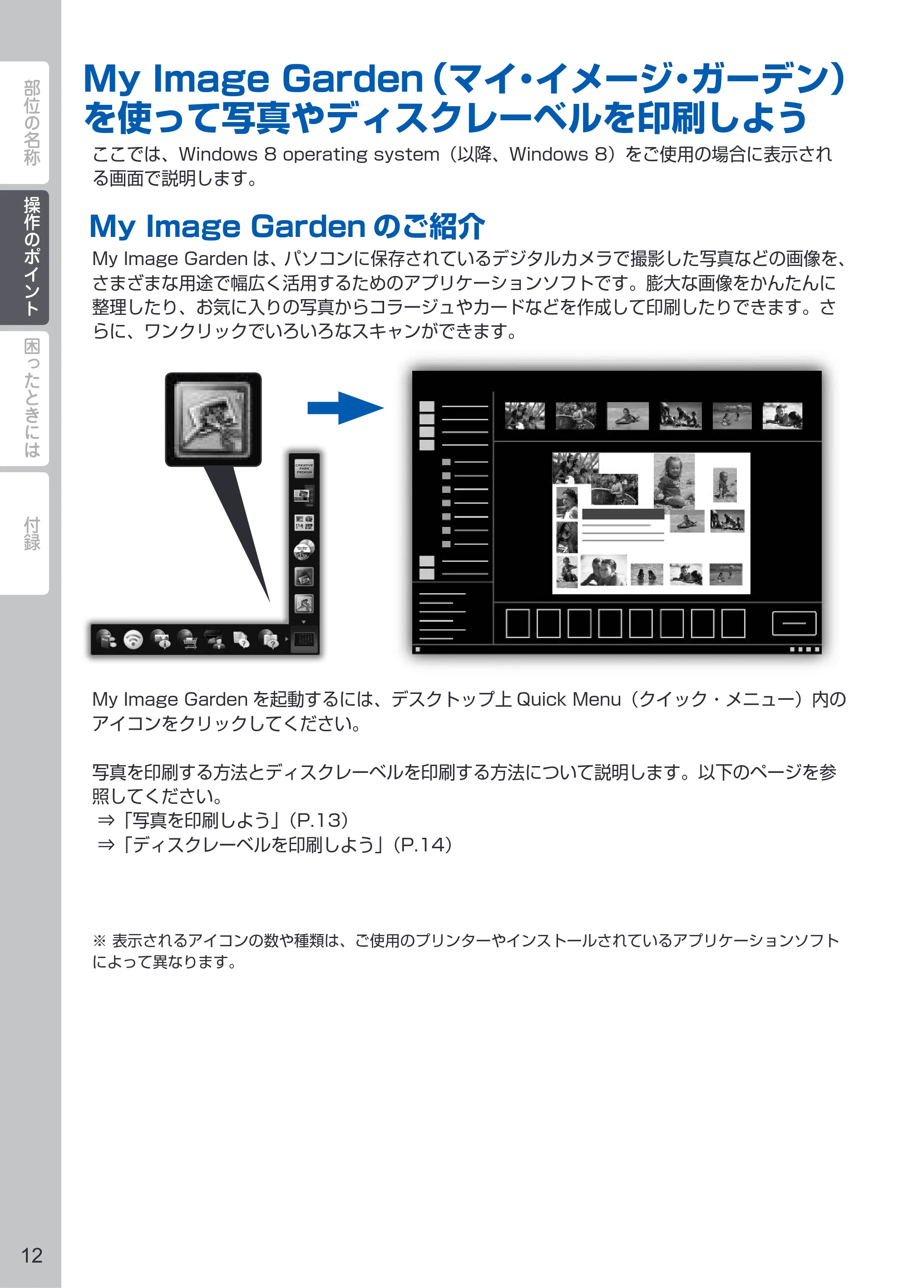908x1288 pixels.
Task: Select the two close-up faces photo in the collage
Action: point(603,570)
